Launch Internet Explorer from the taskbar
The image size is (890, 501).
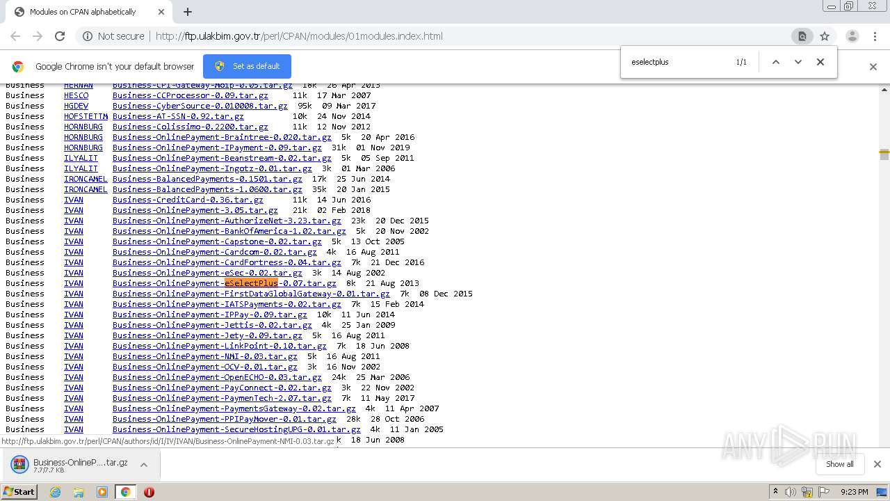click(55, 492)
